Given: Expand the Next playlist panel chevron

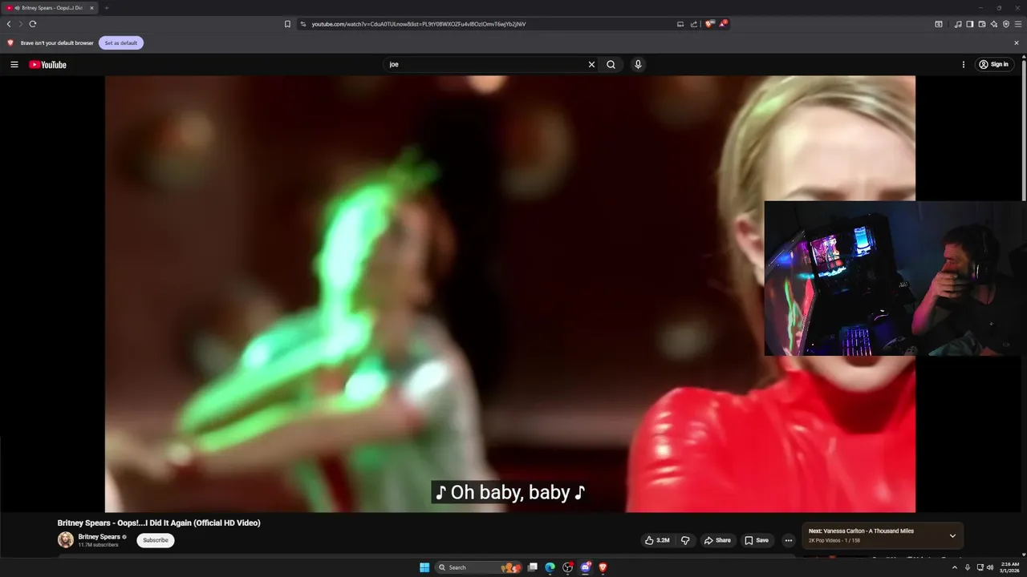Looking at the screenshot, I should pyautogui.click(x=952, y=535).
